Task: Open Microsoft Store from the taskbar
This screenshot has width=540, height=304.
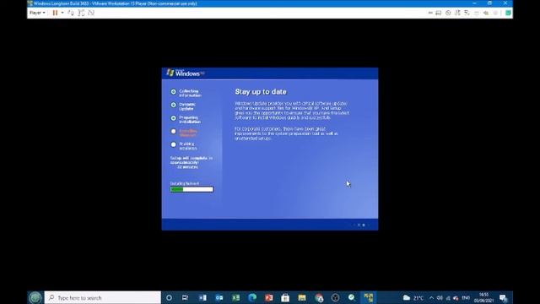Action: click(x=285, y=297)
